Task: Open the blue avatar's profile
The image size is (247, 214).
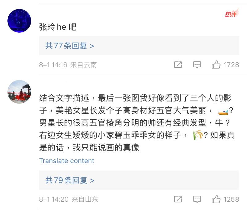Action: [x=19, y=21]
